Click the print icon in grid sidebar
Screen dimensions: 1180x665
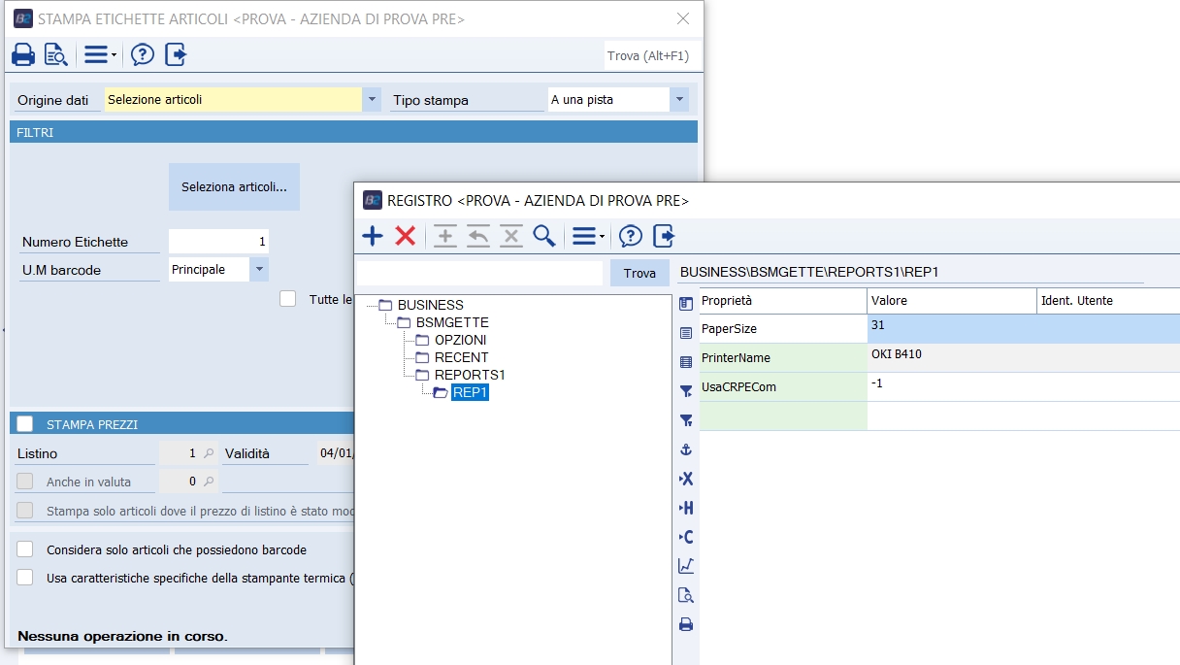686,624
